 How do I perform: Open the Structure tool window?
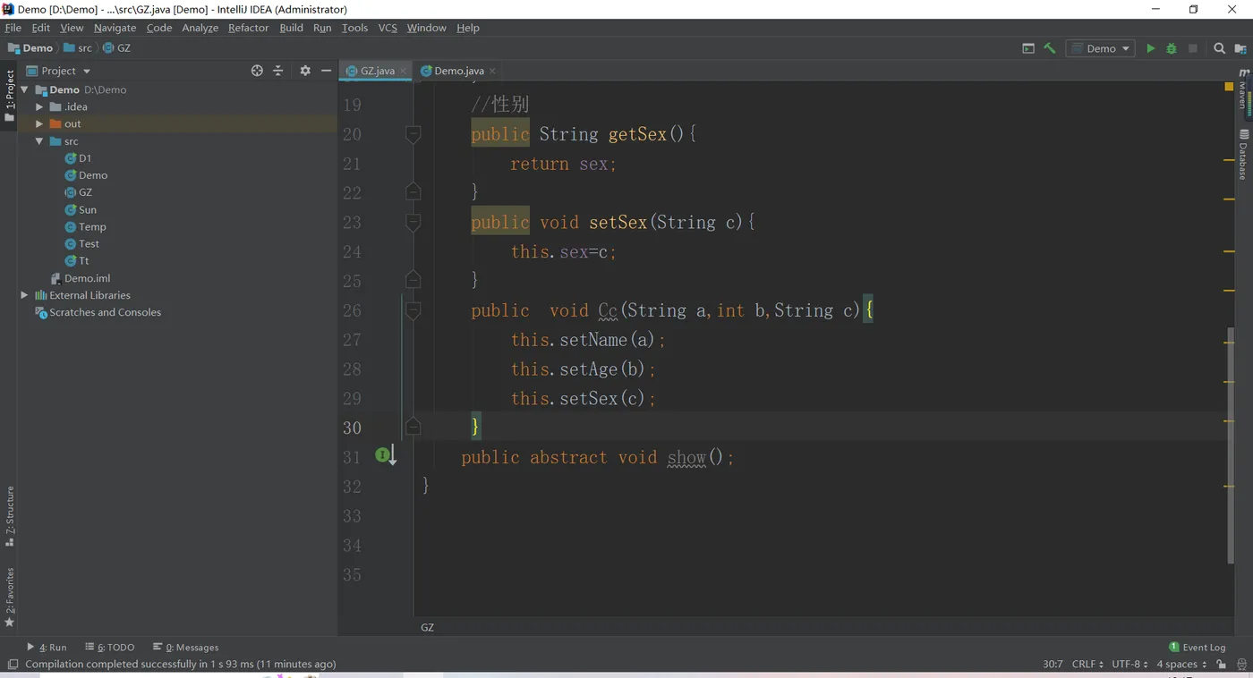[x=10, y=516]
